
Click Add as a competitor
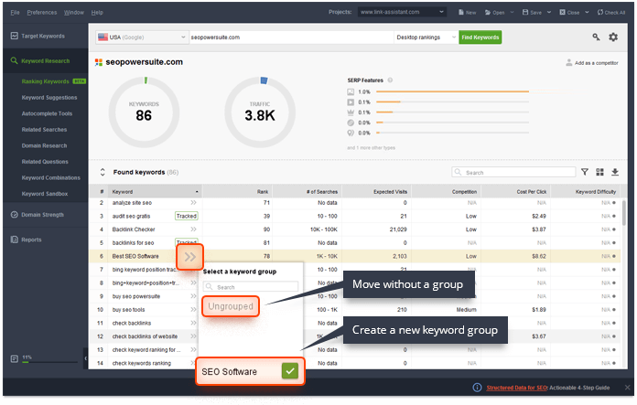(x=592, y=63)
